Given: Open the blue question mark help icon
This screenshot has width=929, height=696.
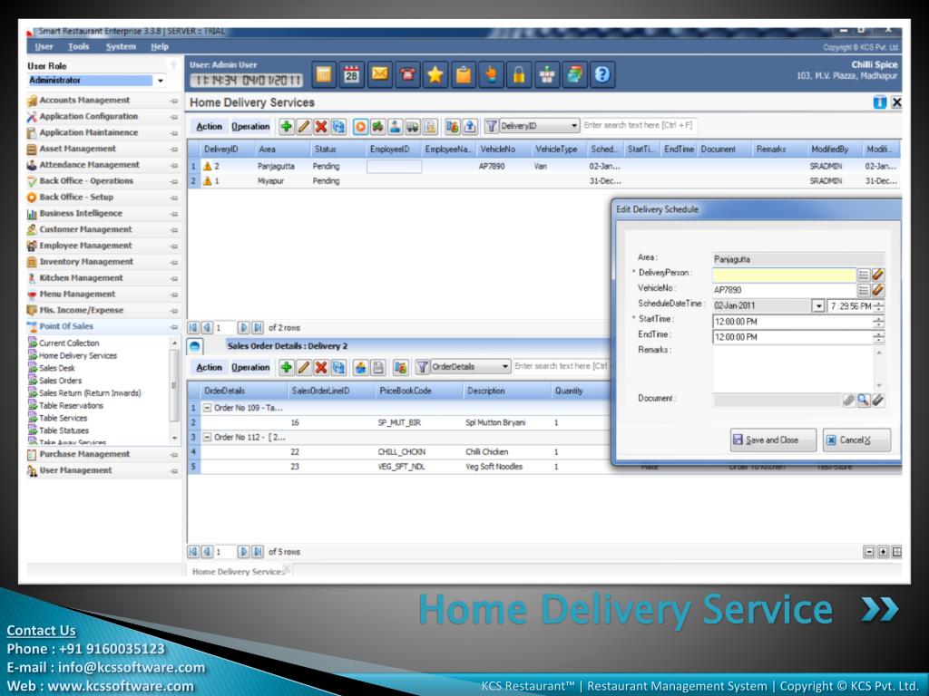Looking at the screenshot, I should [602, 74].
